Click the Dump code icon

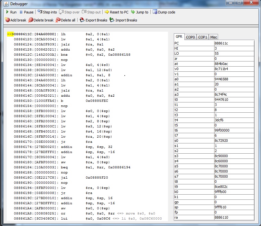[x=155, y=12]
